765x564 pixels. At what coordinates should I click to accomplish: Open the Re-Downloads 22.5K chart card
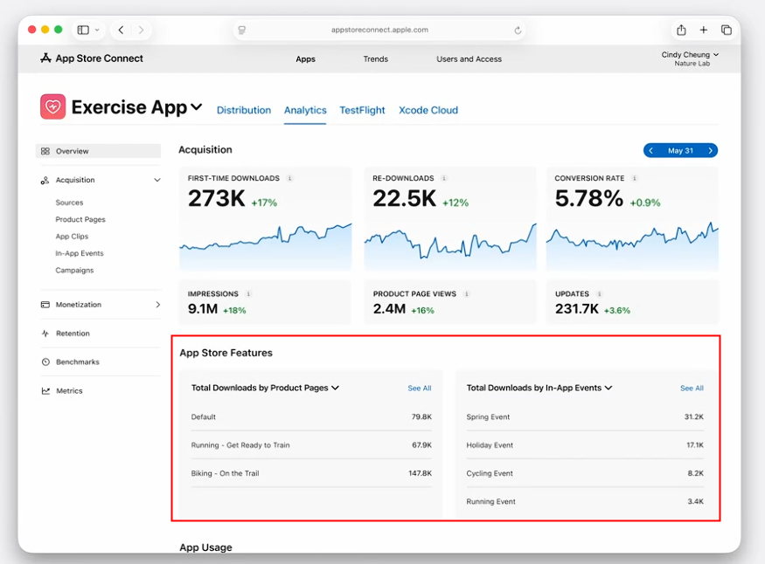(x=450, y=218)
